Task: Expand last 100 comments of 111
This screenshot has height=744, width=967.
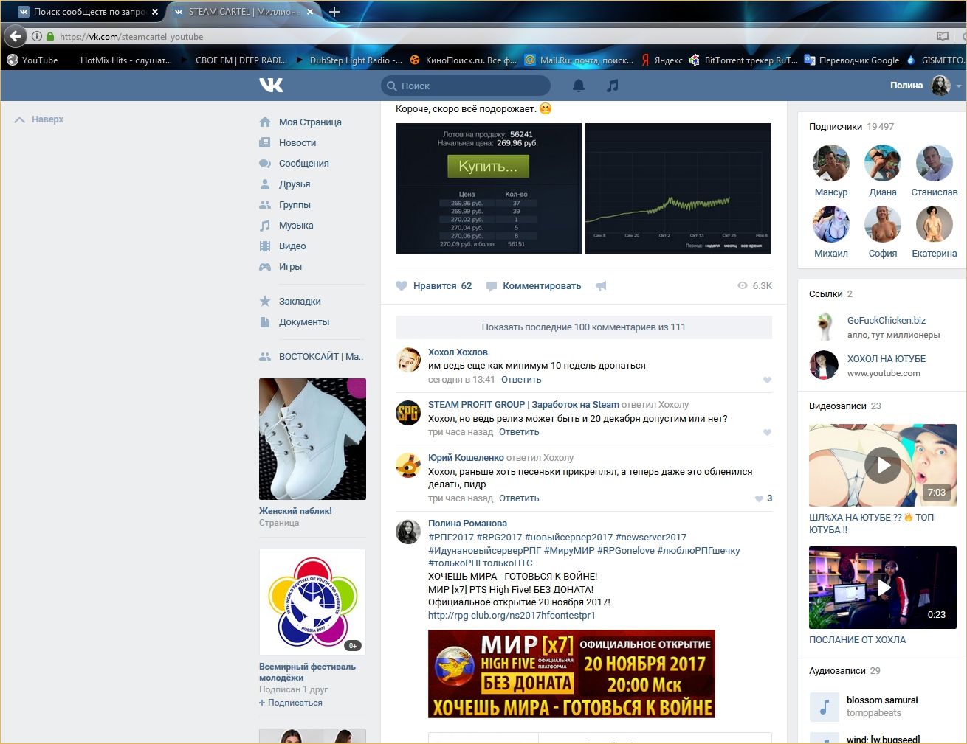Action: click(583, 327)
